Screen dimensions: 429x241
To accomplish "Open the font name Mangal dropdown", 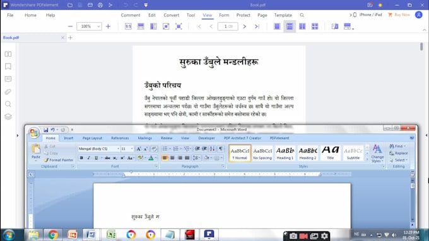I will (x=118, y=149).
